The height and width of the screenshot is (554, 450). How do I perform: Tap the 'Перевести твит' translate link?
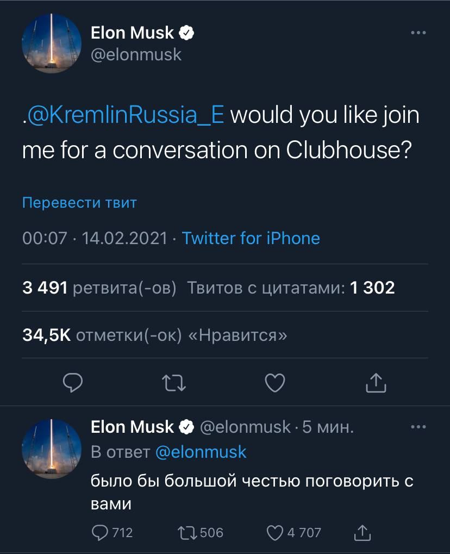click(x=79, y=203)
